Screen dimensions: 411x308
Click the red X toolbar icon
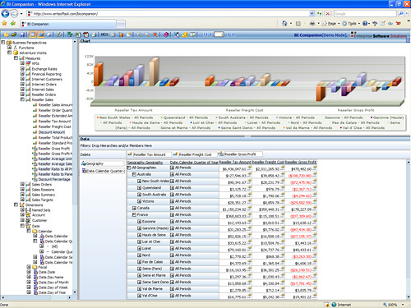click(x=155, y=34)
